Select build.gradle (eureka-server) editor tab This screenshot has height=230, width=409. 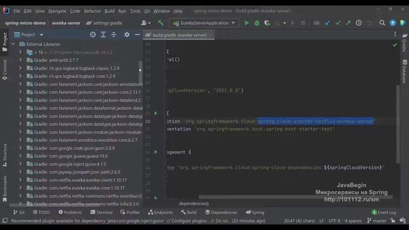179,35
